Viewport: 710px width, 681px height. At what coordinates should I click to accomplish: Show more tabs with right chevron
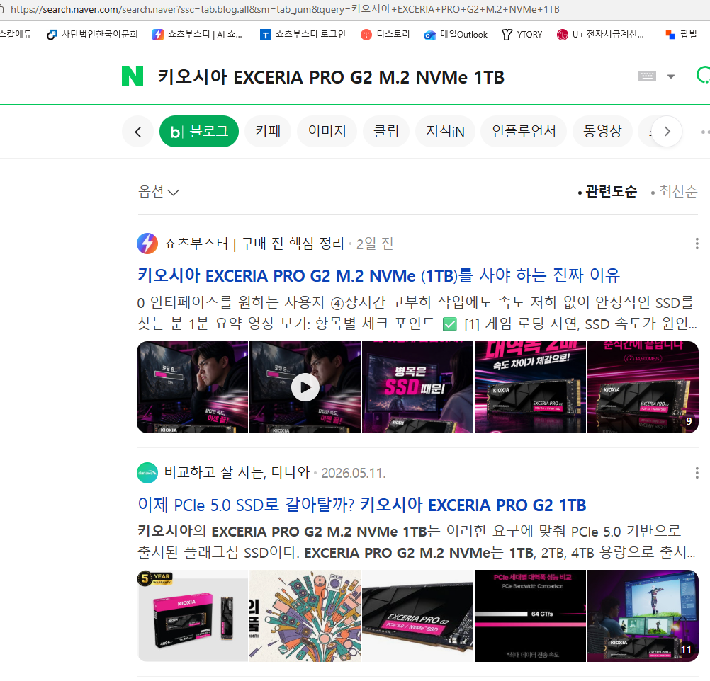coord(667,132)
